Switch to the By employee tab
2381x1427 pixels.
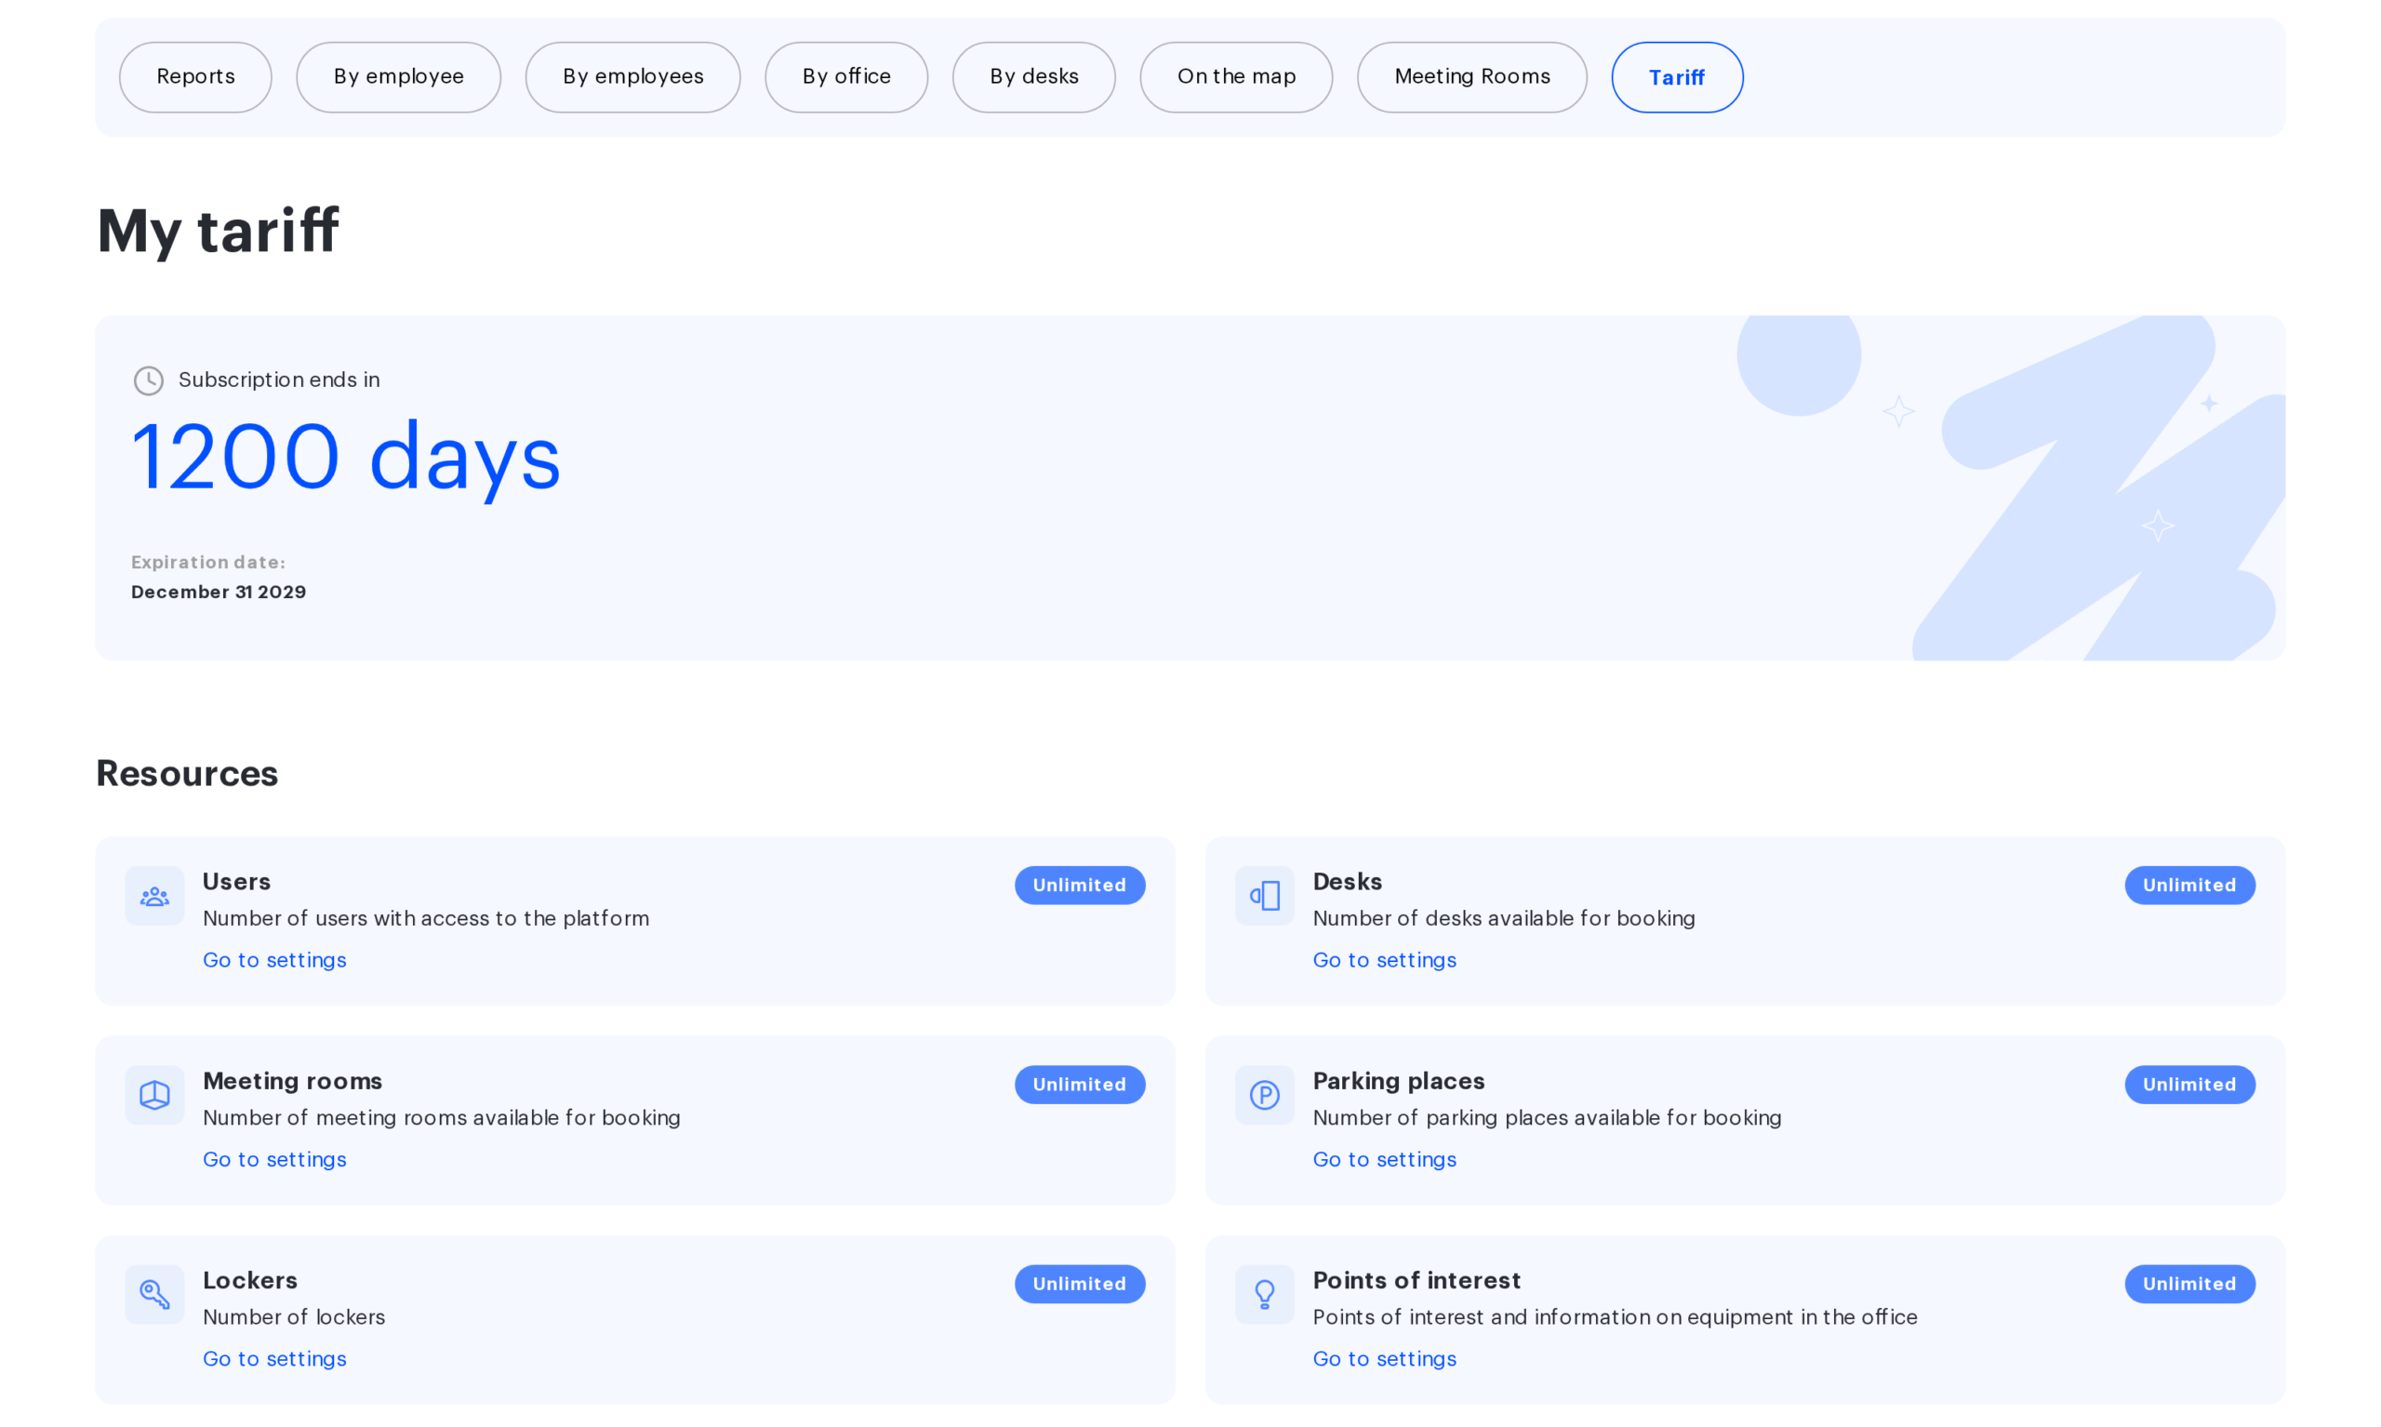point(398,77)
